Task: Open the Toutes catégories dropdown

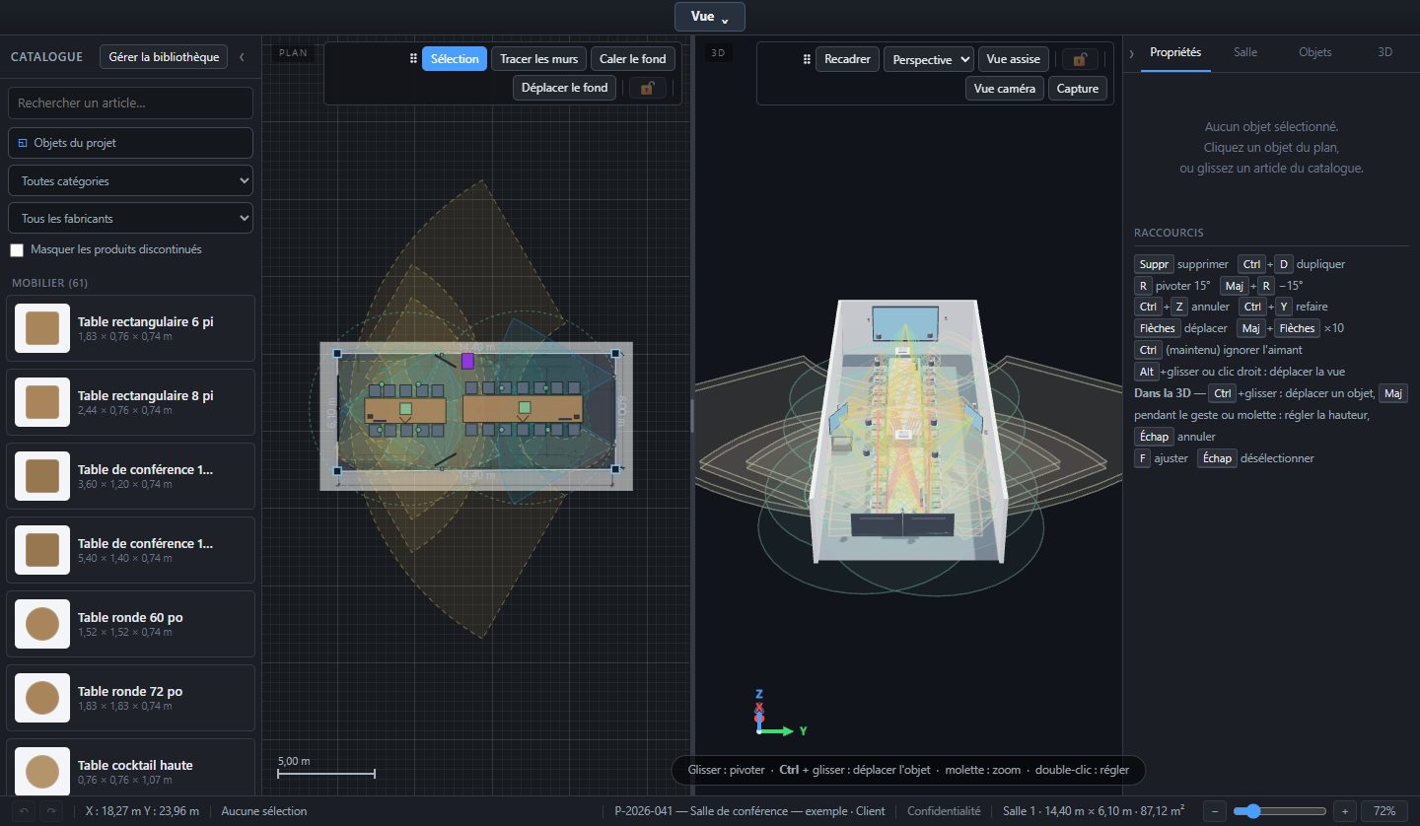Action: [x=130, y=181]
